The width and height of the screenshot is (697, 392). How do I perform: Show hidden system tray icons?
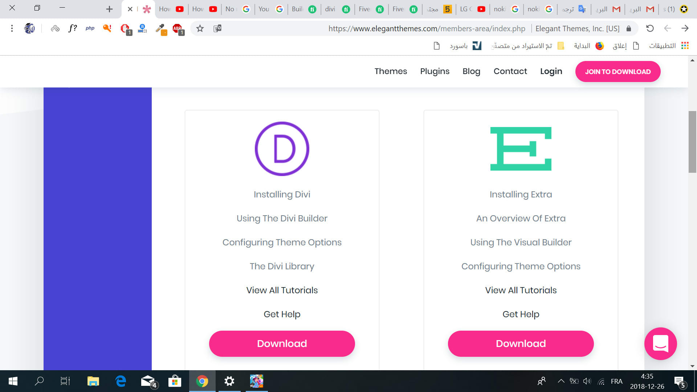tap(561, 381)
